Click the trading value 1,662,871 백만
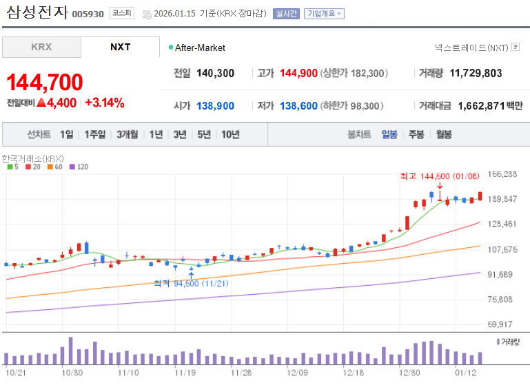530x385 pixels. pyautogui.click(x=491, y=105)
